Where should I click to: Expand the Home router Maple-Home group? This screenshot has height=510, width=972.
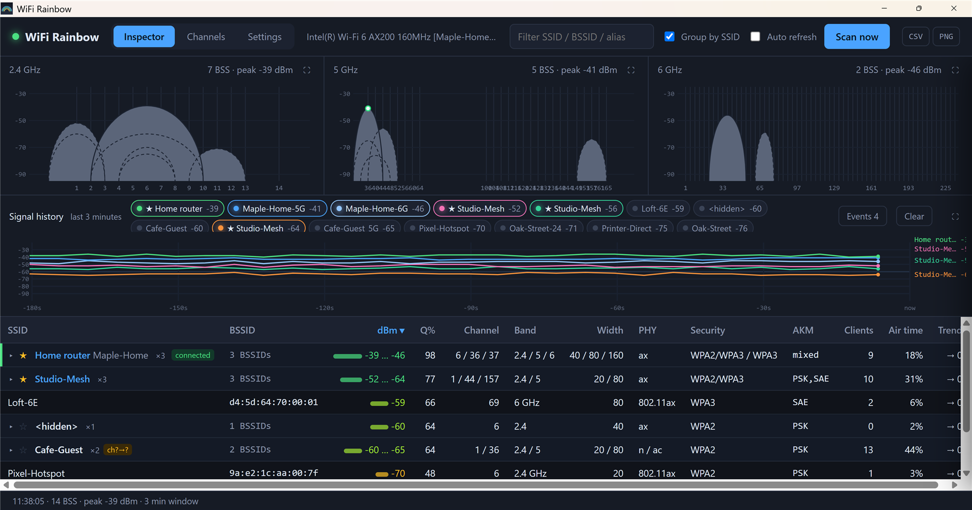coord(11,356)
